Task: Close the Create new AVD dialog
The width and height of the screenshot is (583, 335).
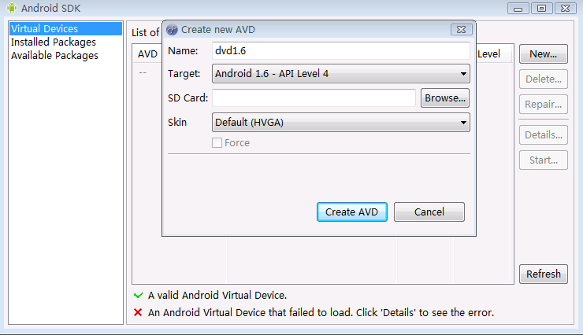Action: tap(461, 30)
